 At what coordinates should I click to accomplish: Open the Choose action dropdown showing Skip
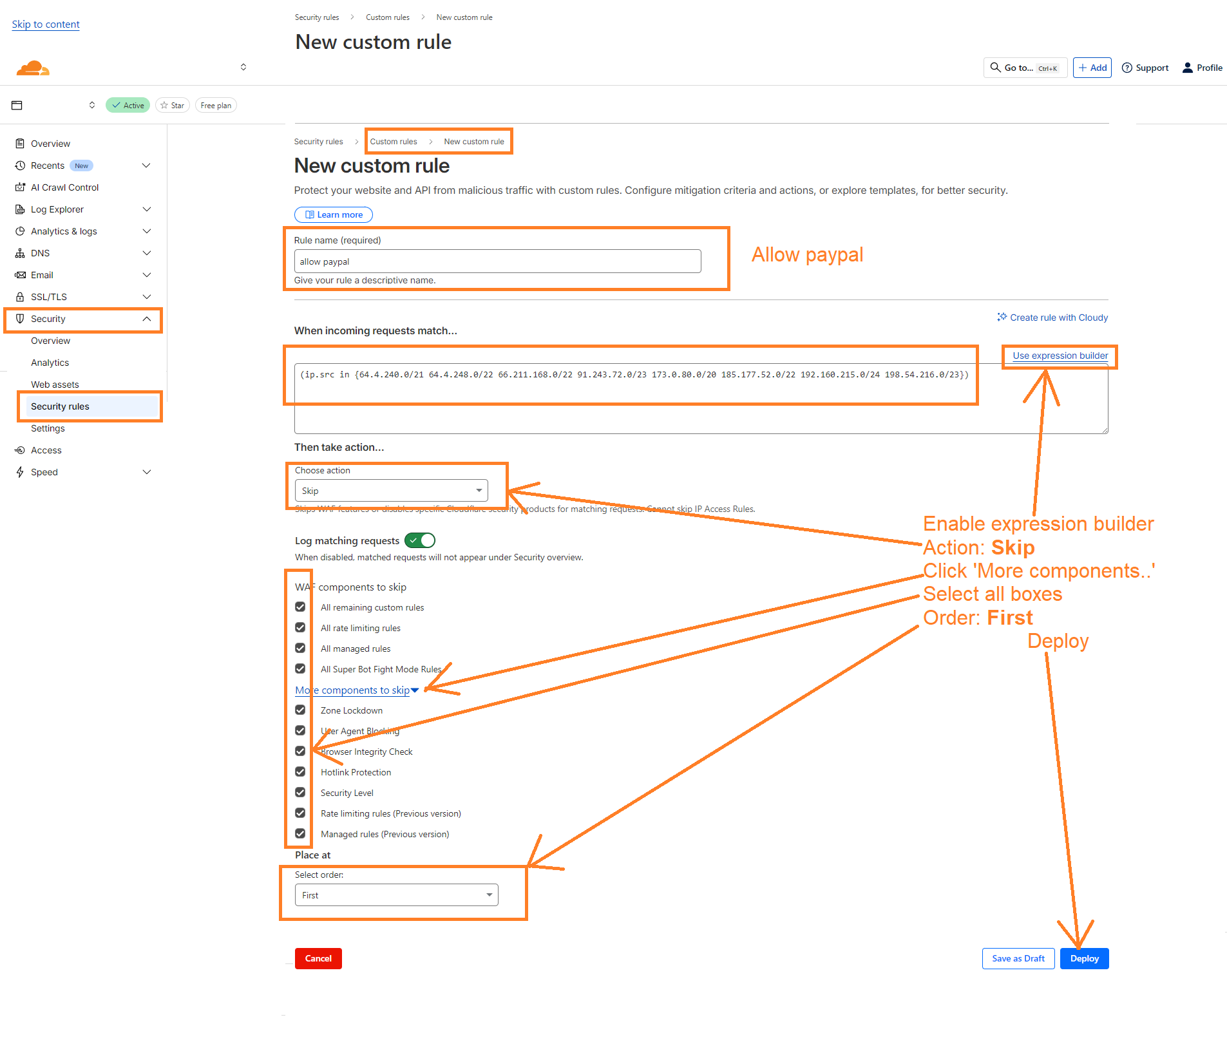391,491
